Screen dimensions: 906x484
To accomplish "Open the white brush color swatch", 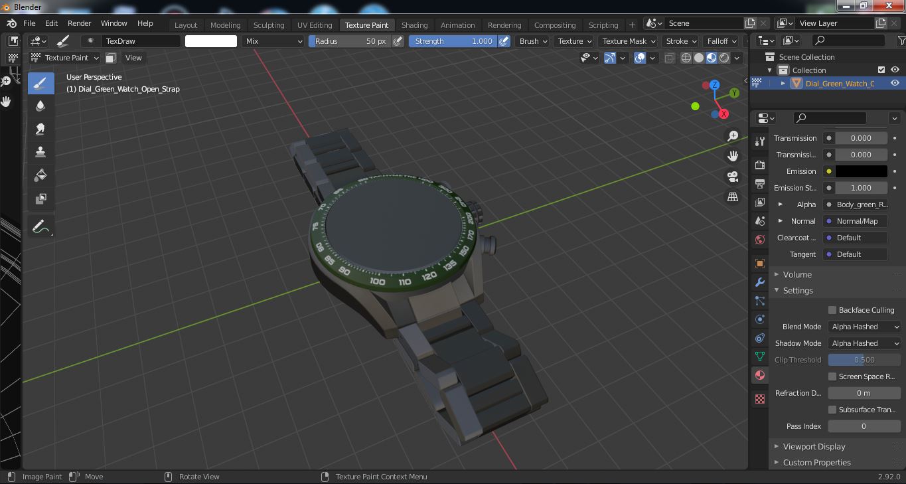I will [210, 41].
